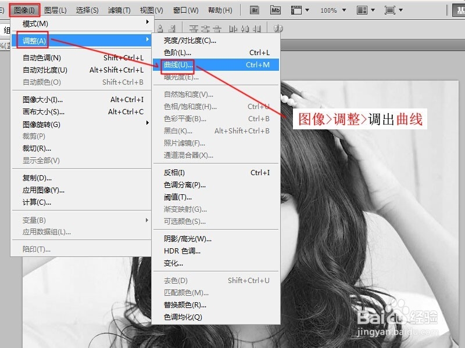The height and width of the screenshot is (348, 465).
Task: Open Mini Bridge with the Mb icon
Action: point(277,10)
